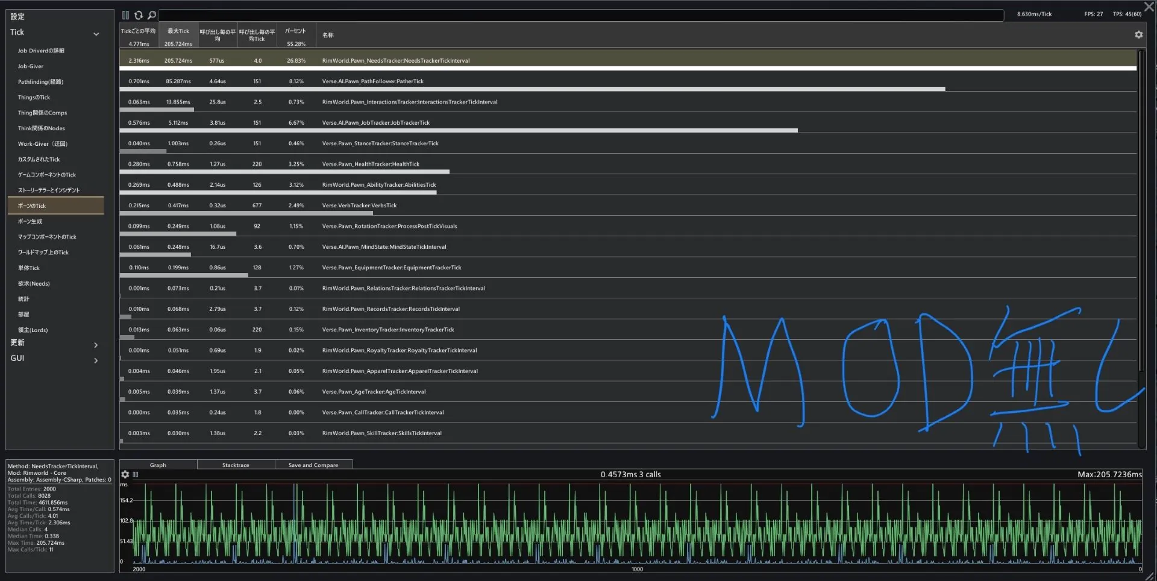Viewport: 1157px width, 581px height.
Task: Open the Save and Compare tab
Action: click(x=313, y=465)
